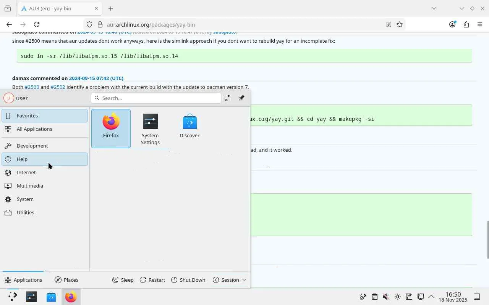The height and width of the screenshot is (305, 489).
Task: Click the removable disk tray icon
Action: coord(409,297)
